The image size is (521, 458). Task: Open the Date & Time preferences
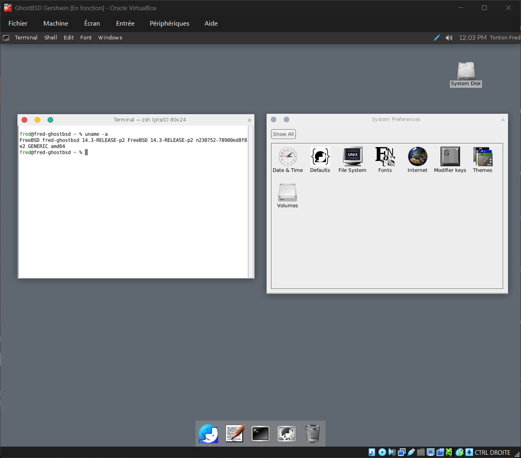(x=288, y=157)
